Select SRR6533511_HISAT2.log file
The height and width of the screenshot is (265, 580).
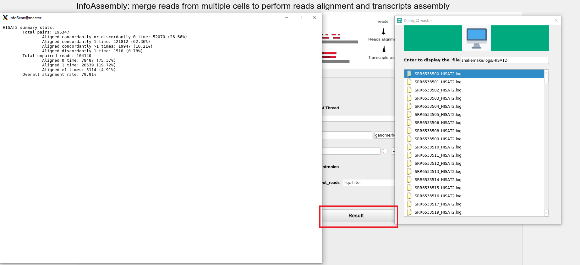474,155
